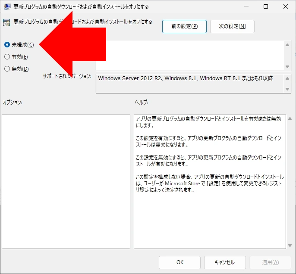Click help text 'この設定を有効にすると'
296x274 pixels.
pos(160,138)
